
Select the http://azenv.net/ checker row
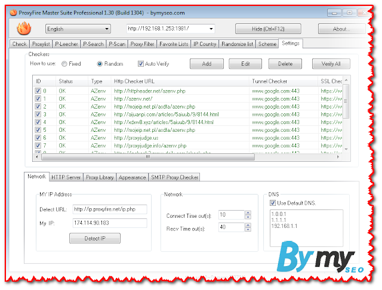coord(188,98)
